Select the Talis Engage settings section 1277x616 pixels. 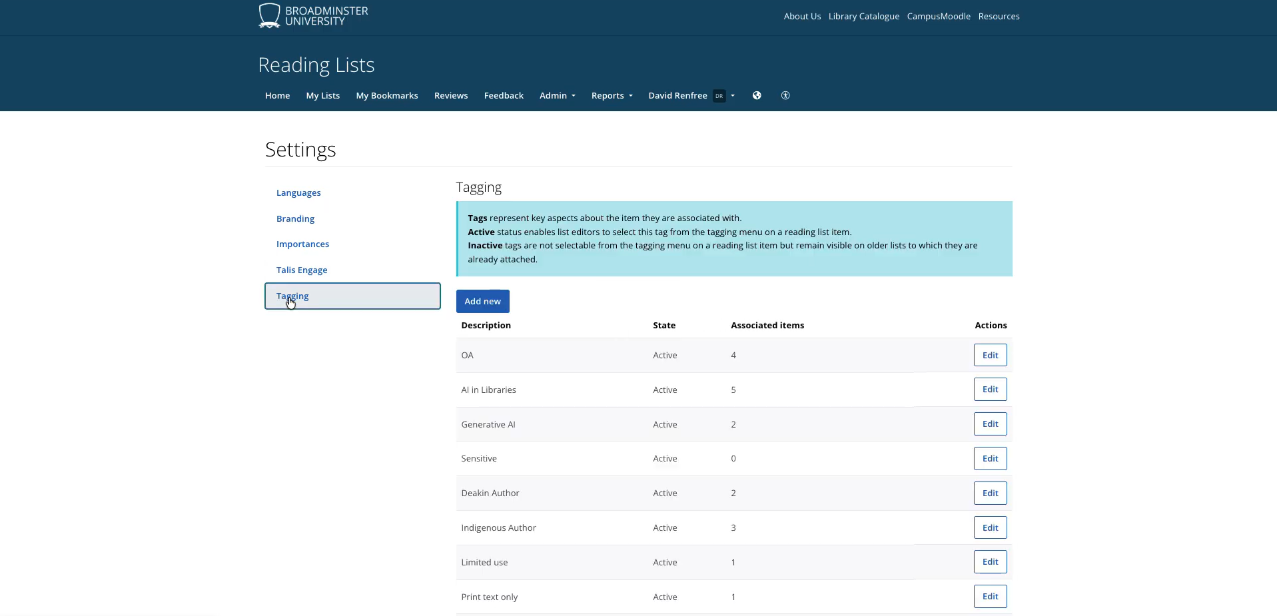tap(302, 270)
